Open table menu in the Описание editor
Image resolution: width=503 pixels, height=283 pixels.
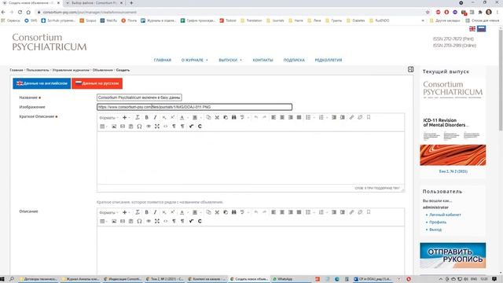[104, 222]
